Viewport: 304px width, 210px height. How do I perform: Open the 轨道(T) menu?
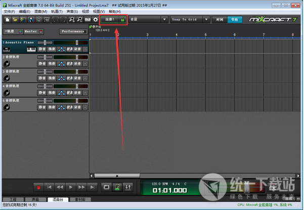click(x=57, y=11)
